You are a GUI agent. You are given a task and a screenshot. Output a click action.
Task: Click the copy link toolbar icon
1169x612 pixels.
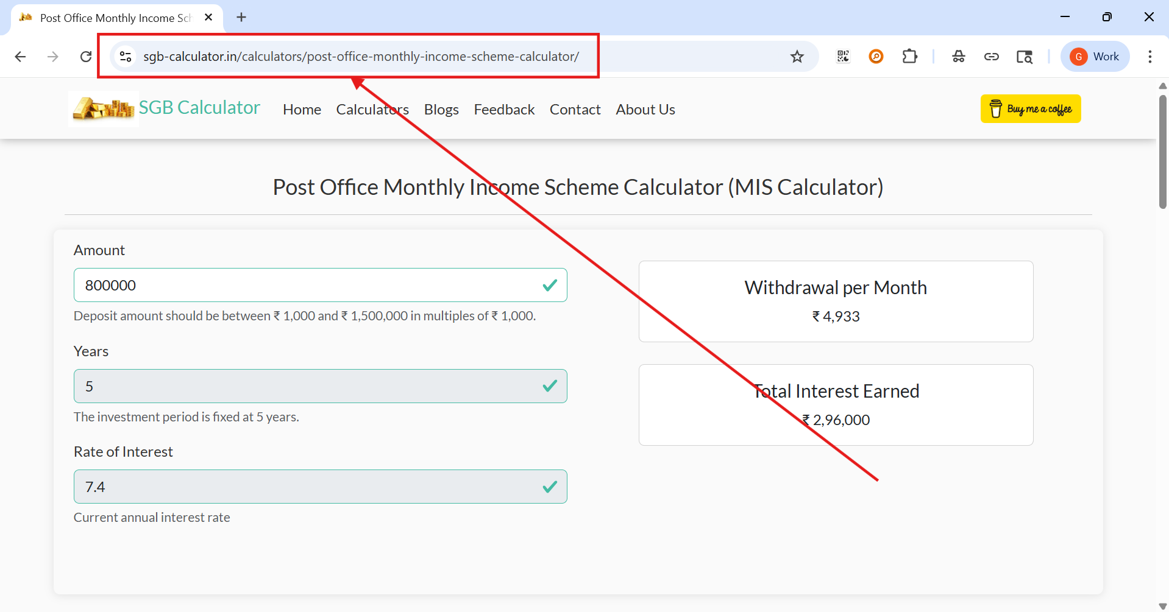click(x=992, y=56)
